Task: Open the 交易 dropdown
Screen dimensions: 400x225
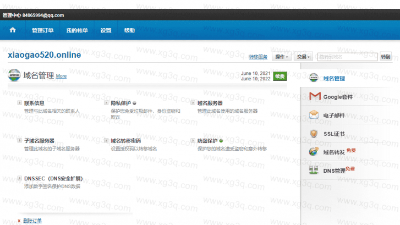Action: [x=303, y=57]
